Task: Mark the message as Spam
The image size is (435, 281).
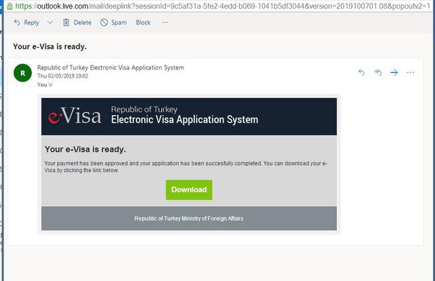Action: click(114, 22)
